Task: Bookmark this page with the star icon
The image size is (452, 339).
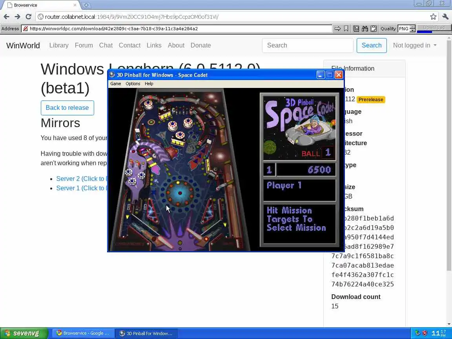Action: 433,17
